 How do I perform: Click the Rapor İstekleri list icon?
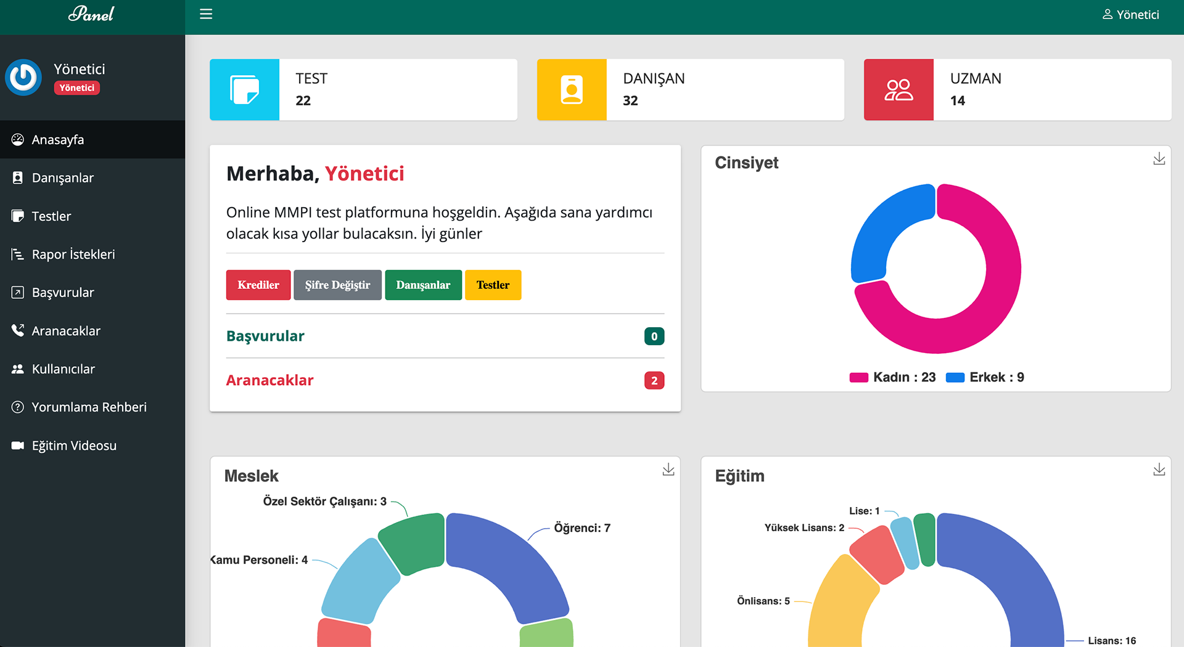pos(18,254)
